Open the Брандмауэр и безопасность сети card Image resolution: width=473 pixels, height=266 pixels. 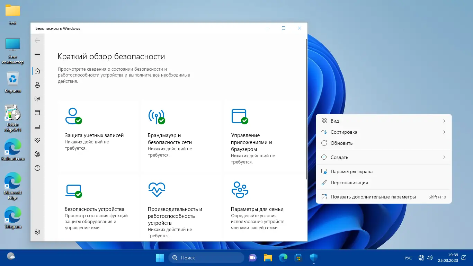[x=182, y=136]
